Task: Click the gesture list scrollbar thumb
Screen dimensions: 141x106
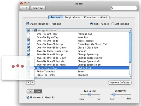Action: point(130,47)
